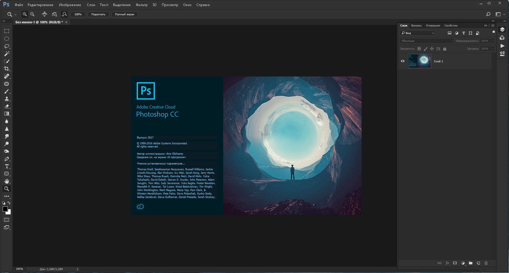Screen dimensions: 509x273
Task: Open the extra tools ellipsis
Action: click(7, 196)
